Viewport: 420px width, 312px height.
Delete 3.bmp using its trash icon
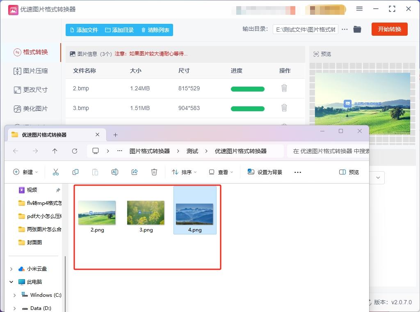(x=284, y=108)
